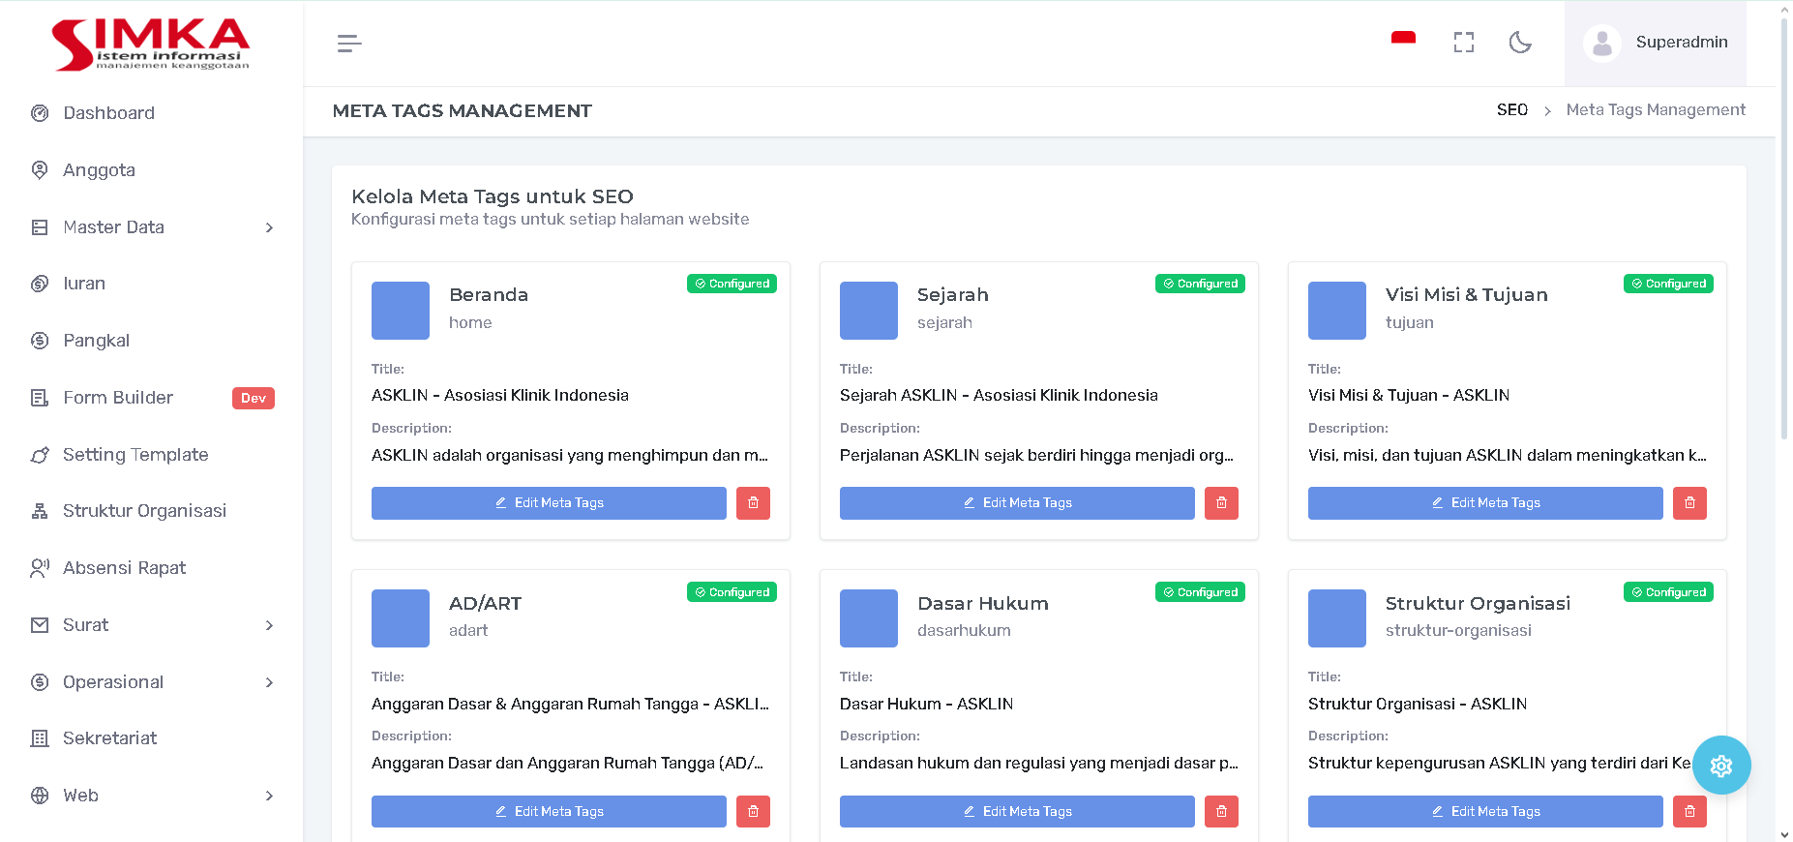Viewport: 1793px width, 842px height.
Task: Go to Dashboard in the sidebar
Action: 108,113
